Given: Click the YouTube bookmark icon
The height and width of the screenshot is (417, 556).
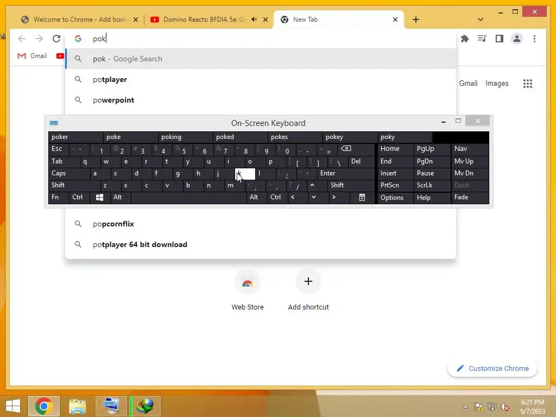Looking at the screenshot, I should [60, 56].
